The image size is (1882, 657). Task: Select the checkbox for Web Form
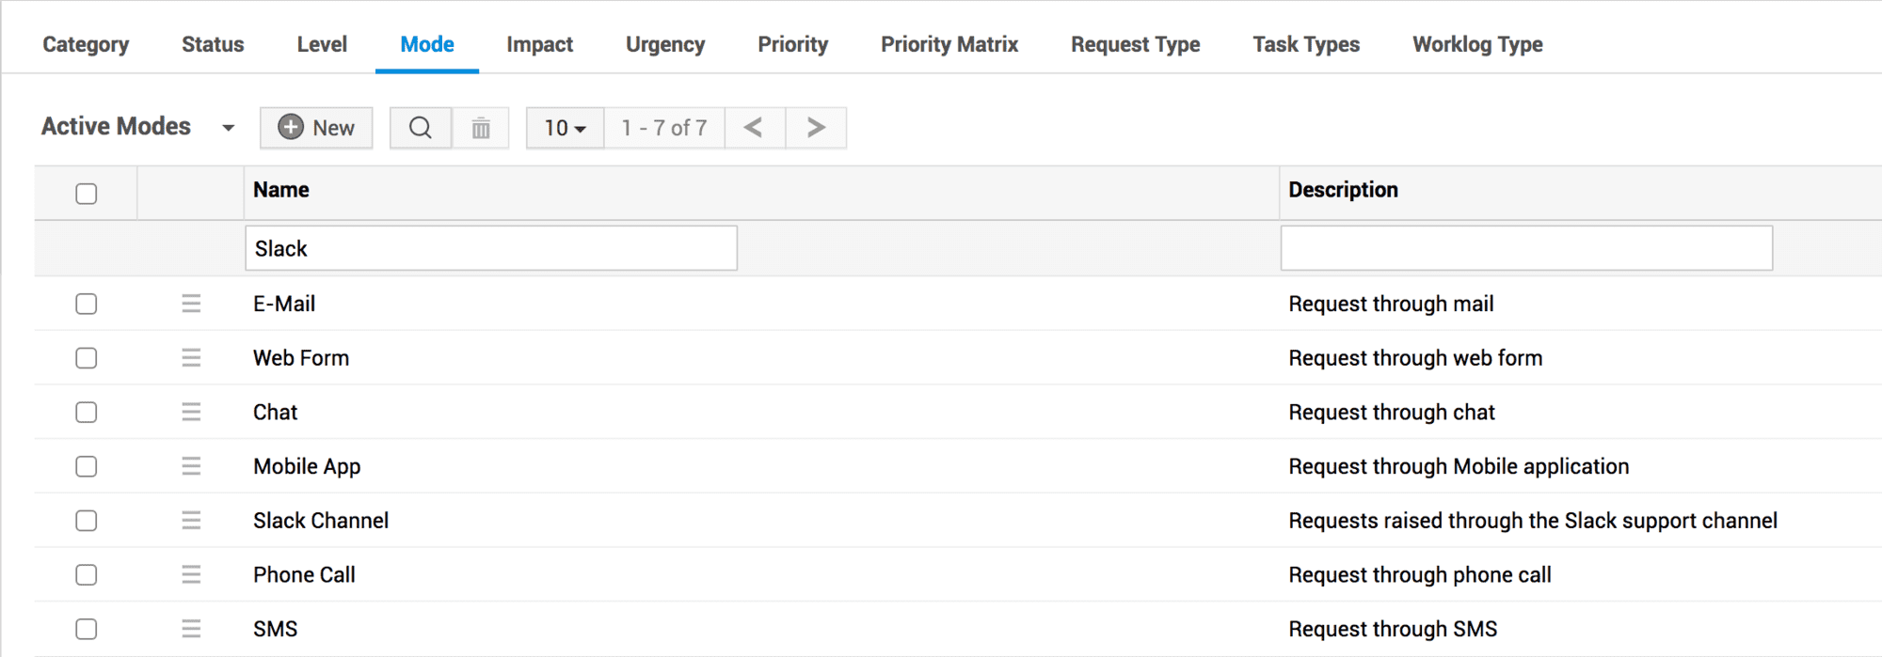pos(86,358)
